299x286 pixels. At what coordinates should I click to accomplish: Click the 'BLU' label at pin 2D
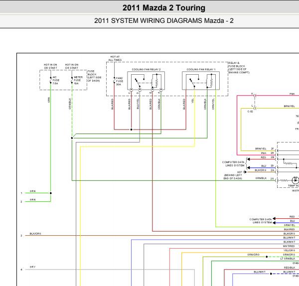pyautogui.click(x=264, y=166)
